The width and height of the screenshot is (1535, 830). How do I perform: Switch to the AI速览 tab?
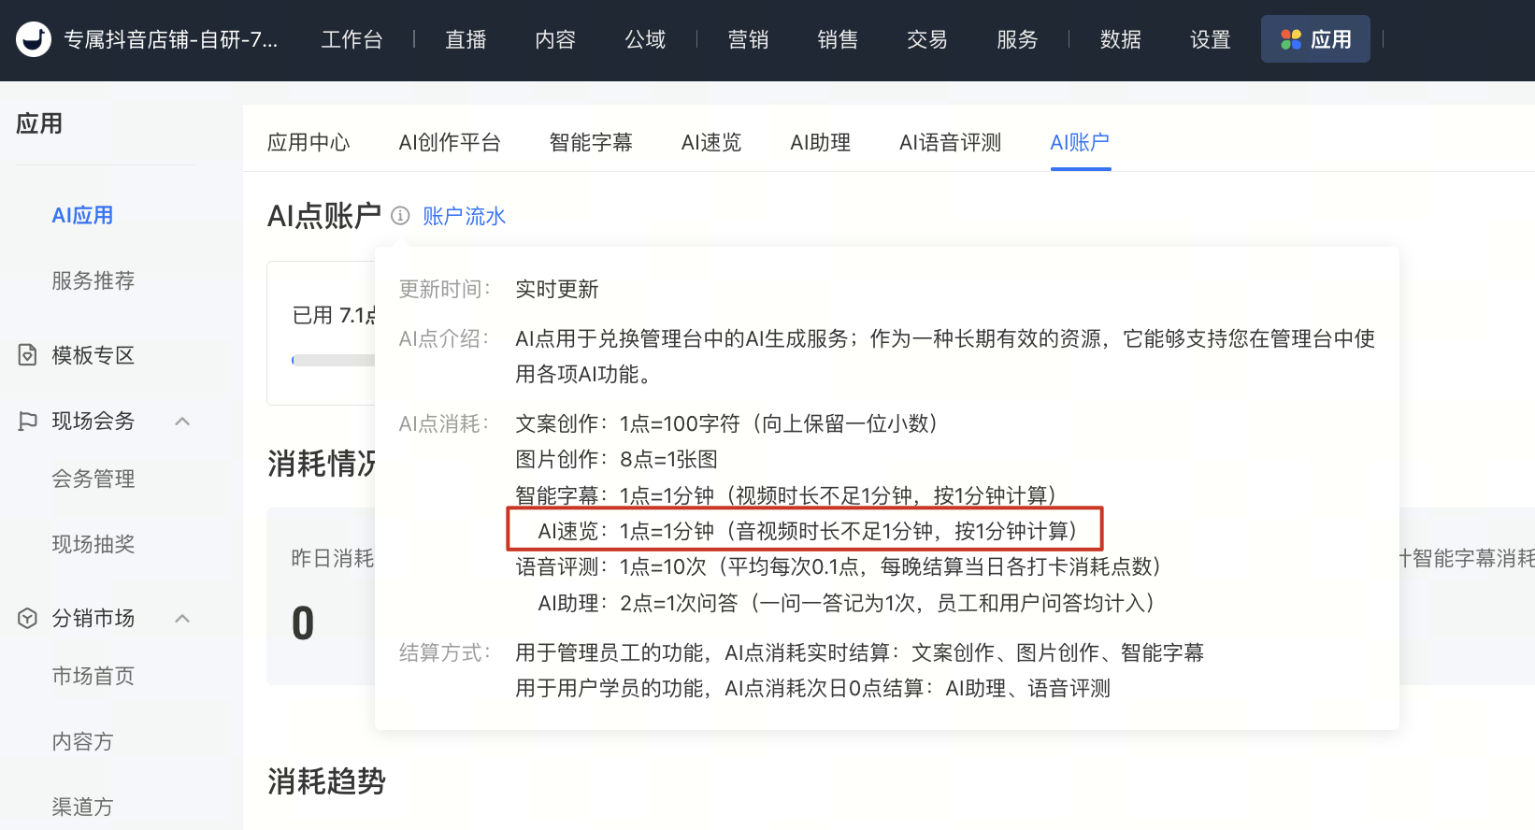[711, 142]
